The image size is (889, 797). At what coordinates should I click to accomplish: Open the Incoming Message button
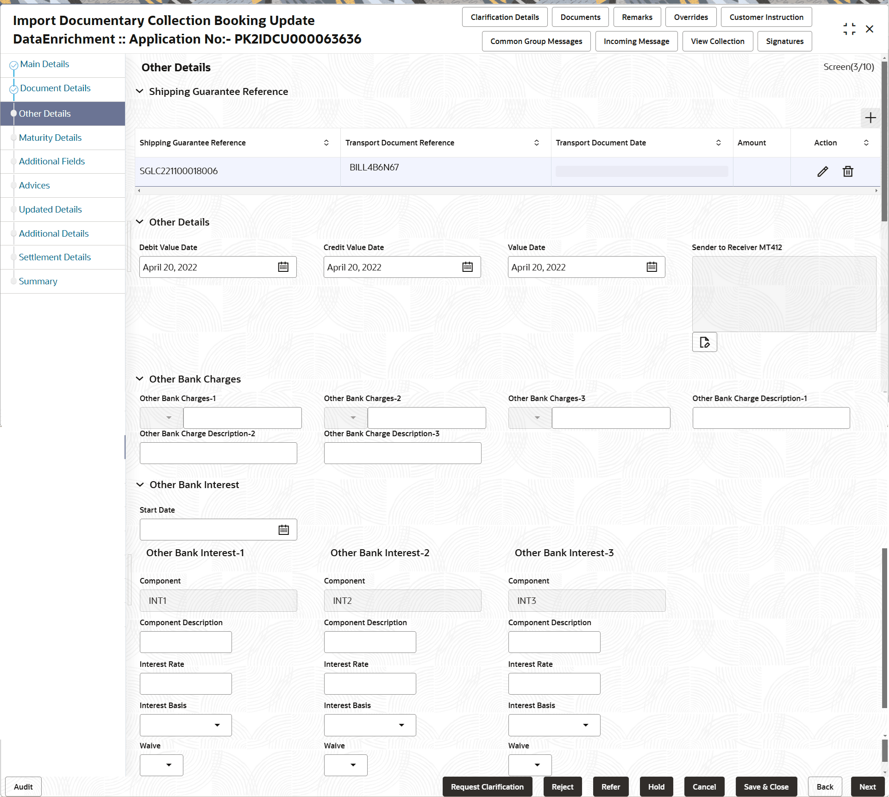click(x=636, y=41)
